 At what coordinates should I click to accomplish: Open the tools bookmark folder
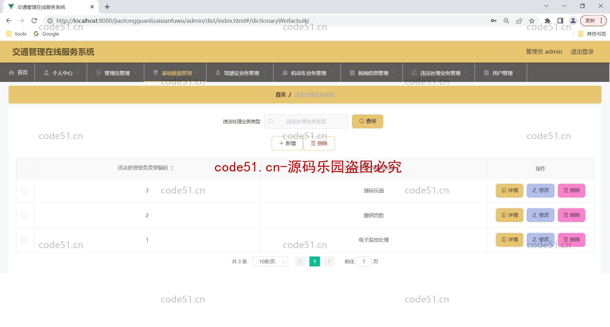17,34
